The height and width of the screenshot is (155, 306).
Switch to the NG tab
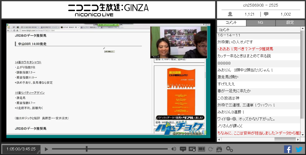[261, 23]
